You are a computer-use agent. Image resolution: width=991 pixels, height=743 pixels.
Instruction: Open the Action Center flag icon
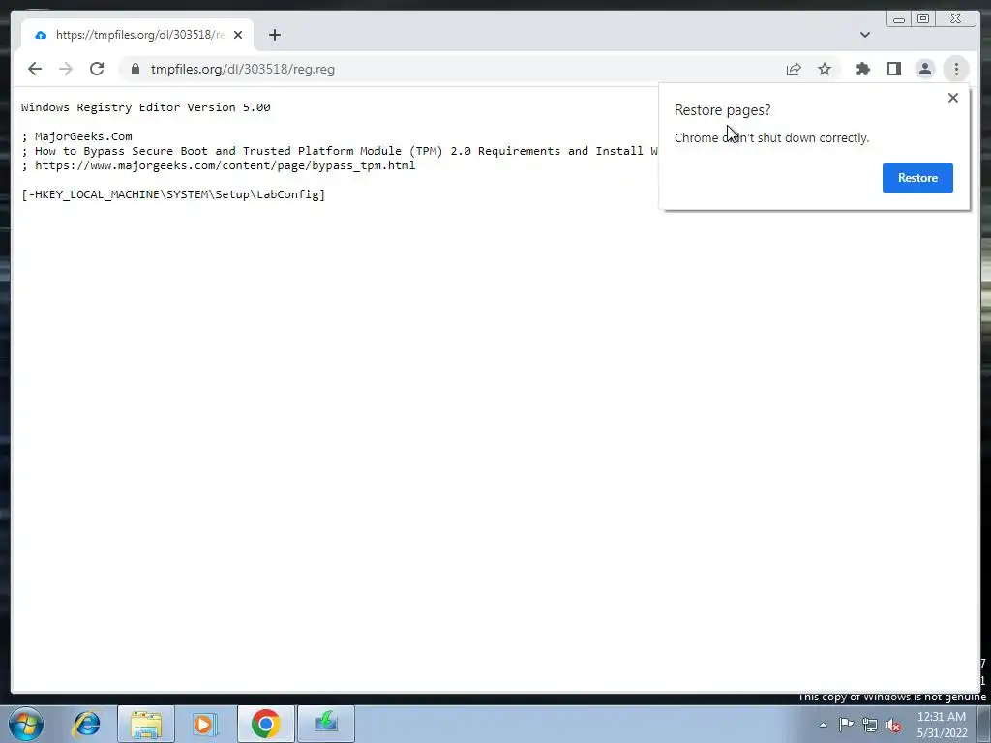pos(846,725)
